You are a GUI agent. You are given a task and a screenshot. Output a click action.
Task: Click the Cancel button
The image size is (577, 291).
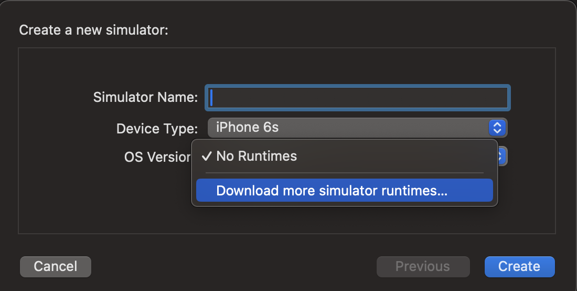click(x=56, y=267)
